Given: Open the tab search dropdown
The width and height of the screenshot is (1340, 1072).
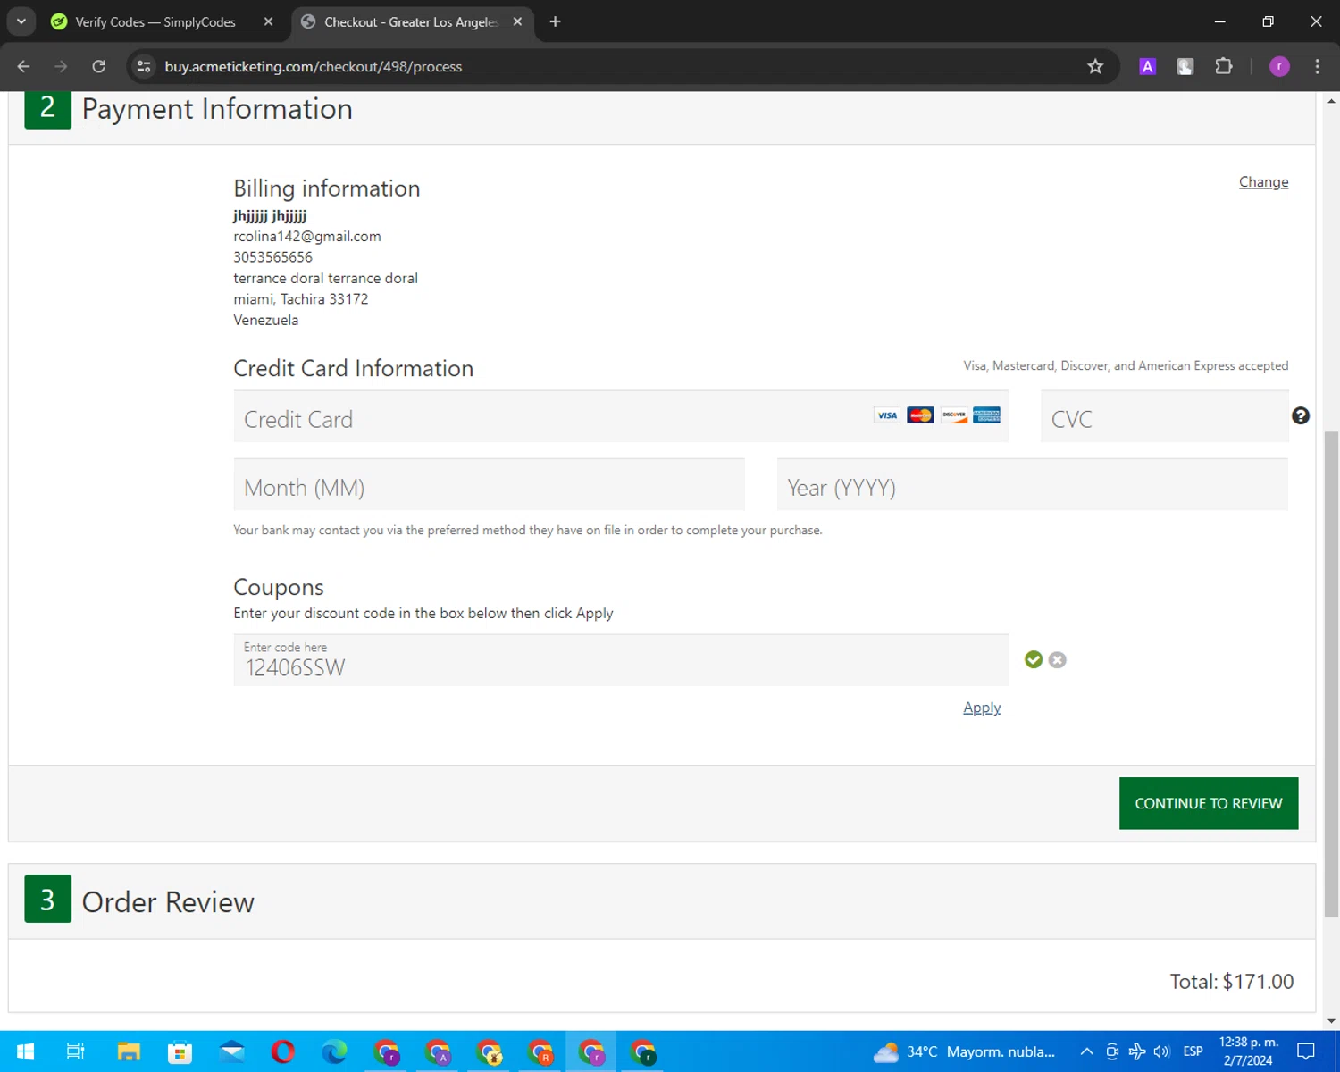Looking at the screenshot, I should 21,21.
